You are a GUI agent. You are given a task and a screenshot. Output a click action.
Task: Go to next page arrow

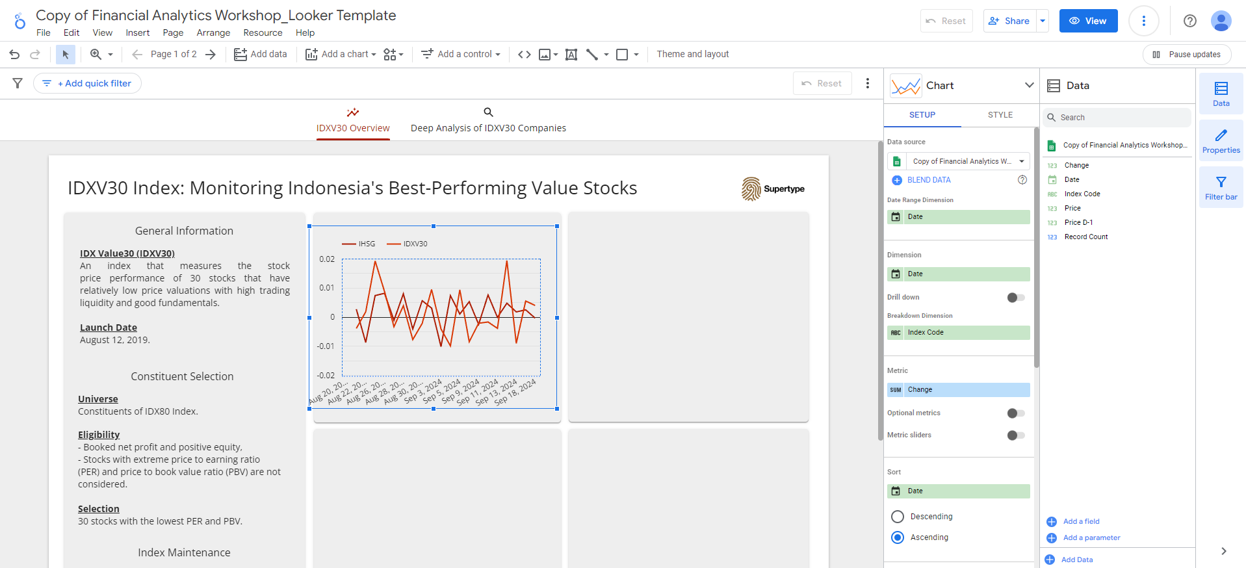(x=211, y=55)
